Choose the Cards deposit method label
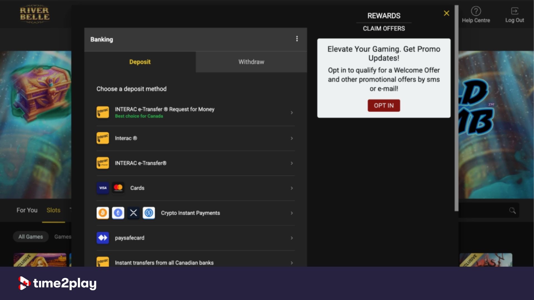This screenshot has height=300, width=534. (137, 188)
